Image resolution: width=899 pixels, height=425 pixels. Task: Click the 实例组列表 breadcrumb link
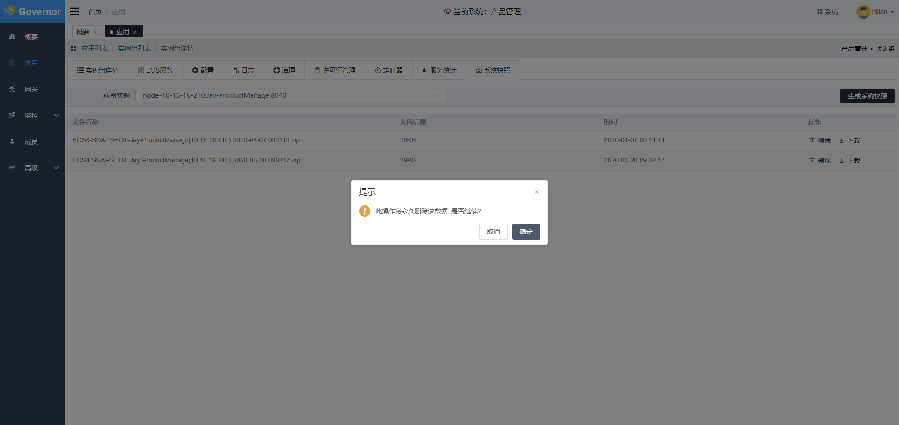pos(134,48)
